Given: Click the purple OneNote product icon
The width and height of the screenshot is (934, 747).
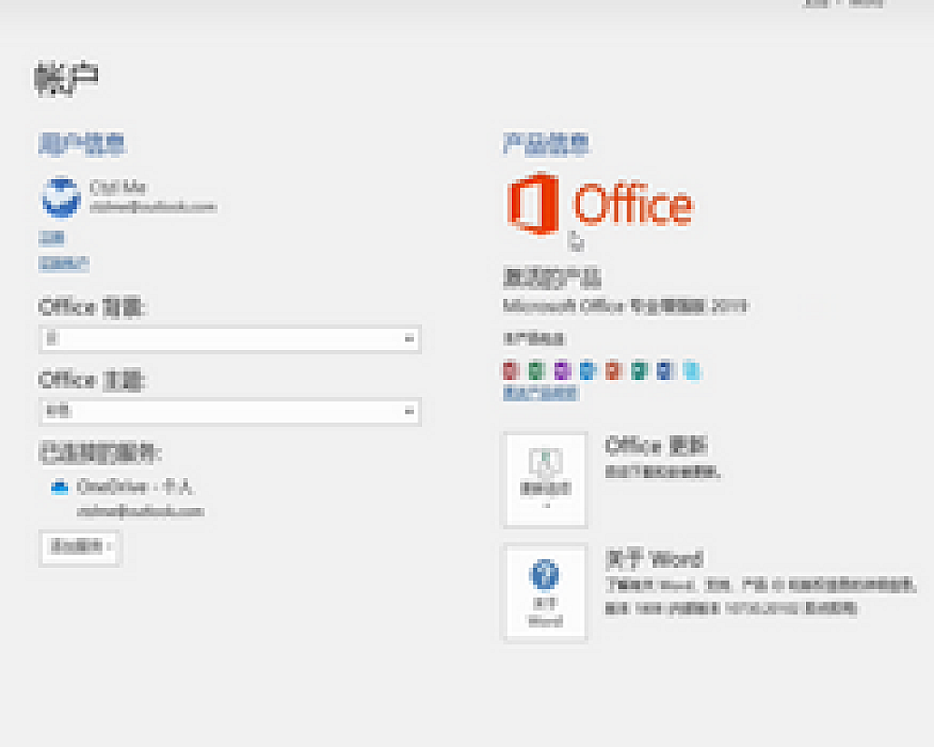Looking at the screenshot, I should pyautogui.click(x=561, y=371).
